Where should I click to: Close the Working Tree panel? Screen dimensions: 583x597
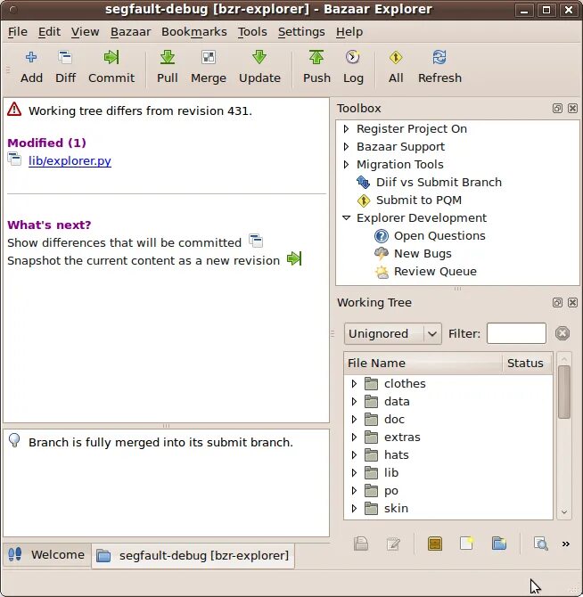tap(572, 302)
